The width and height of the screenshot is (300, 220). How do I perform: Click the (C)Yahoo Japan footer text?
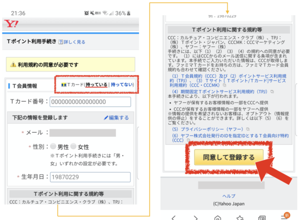[229, 203]
